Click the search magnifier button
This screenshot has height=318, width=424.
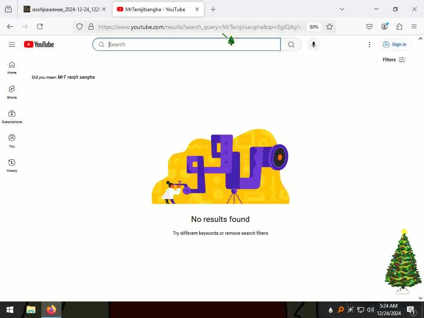click(291, 44)
